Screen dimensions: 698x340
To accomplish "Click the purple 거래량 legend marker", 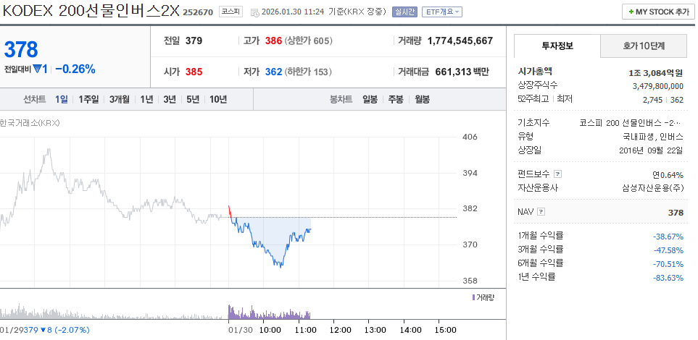I will click(474, 297).
